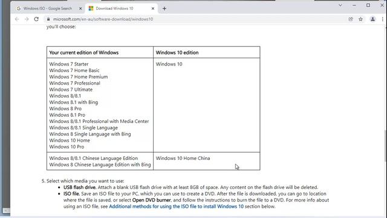This screenshot has height=218, width=387.
Task: Click 'Windows 7 Home Basic' entry
Action: (x=74, y=70)
